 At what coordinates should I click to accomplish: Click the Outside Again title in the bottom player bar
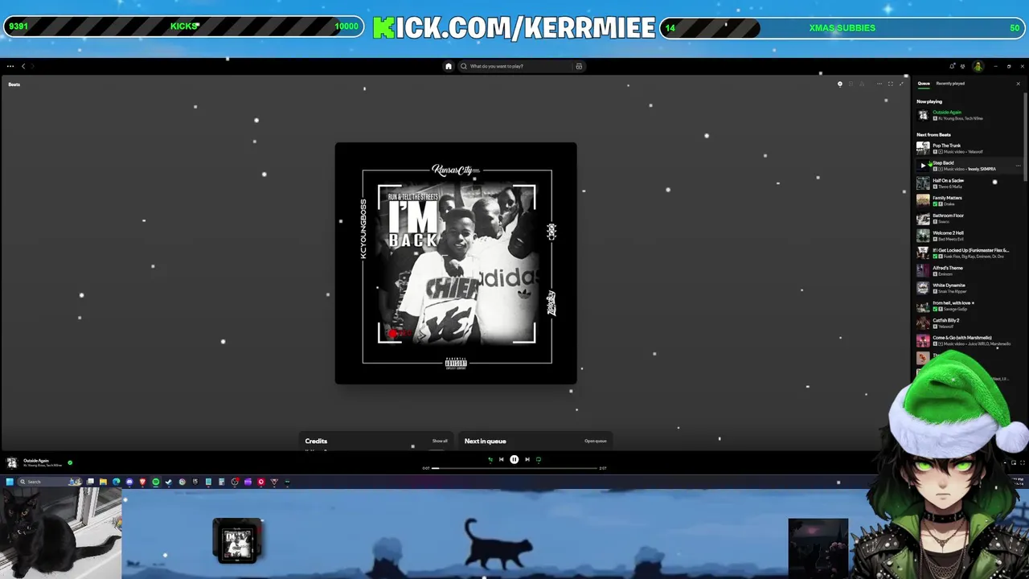coord(36,460)
